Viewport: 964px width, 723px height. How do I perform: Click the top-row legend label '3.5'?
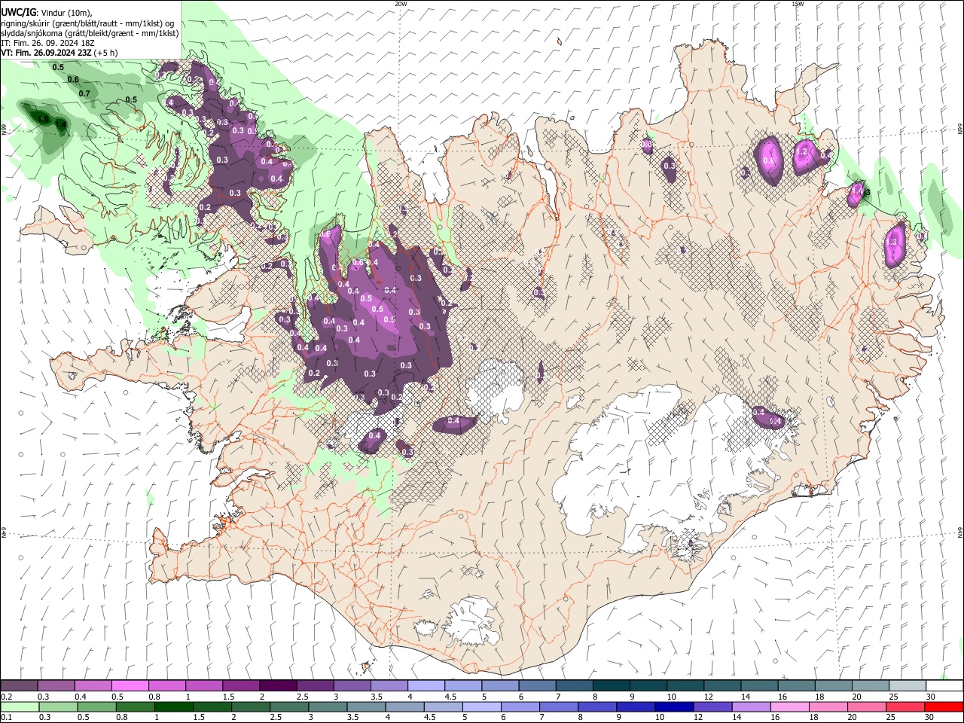pos(377,697)
